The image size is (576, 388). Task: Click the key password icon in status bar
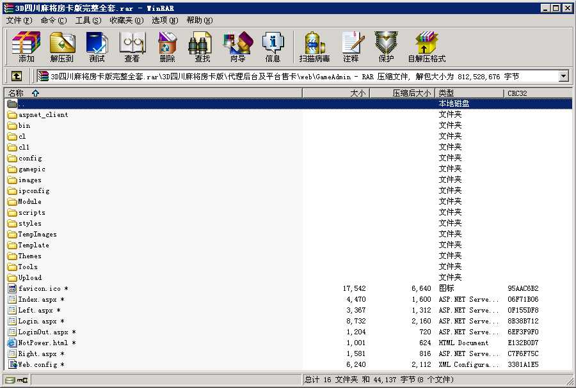point(22,380)
